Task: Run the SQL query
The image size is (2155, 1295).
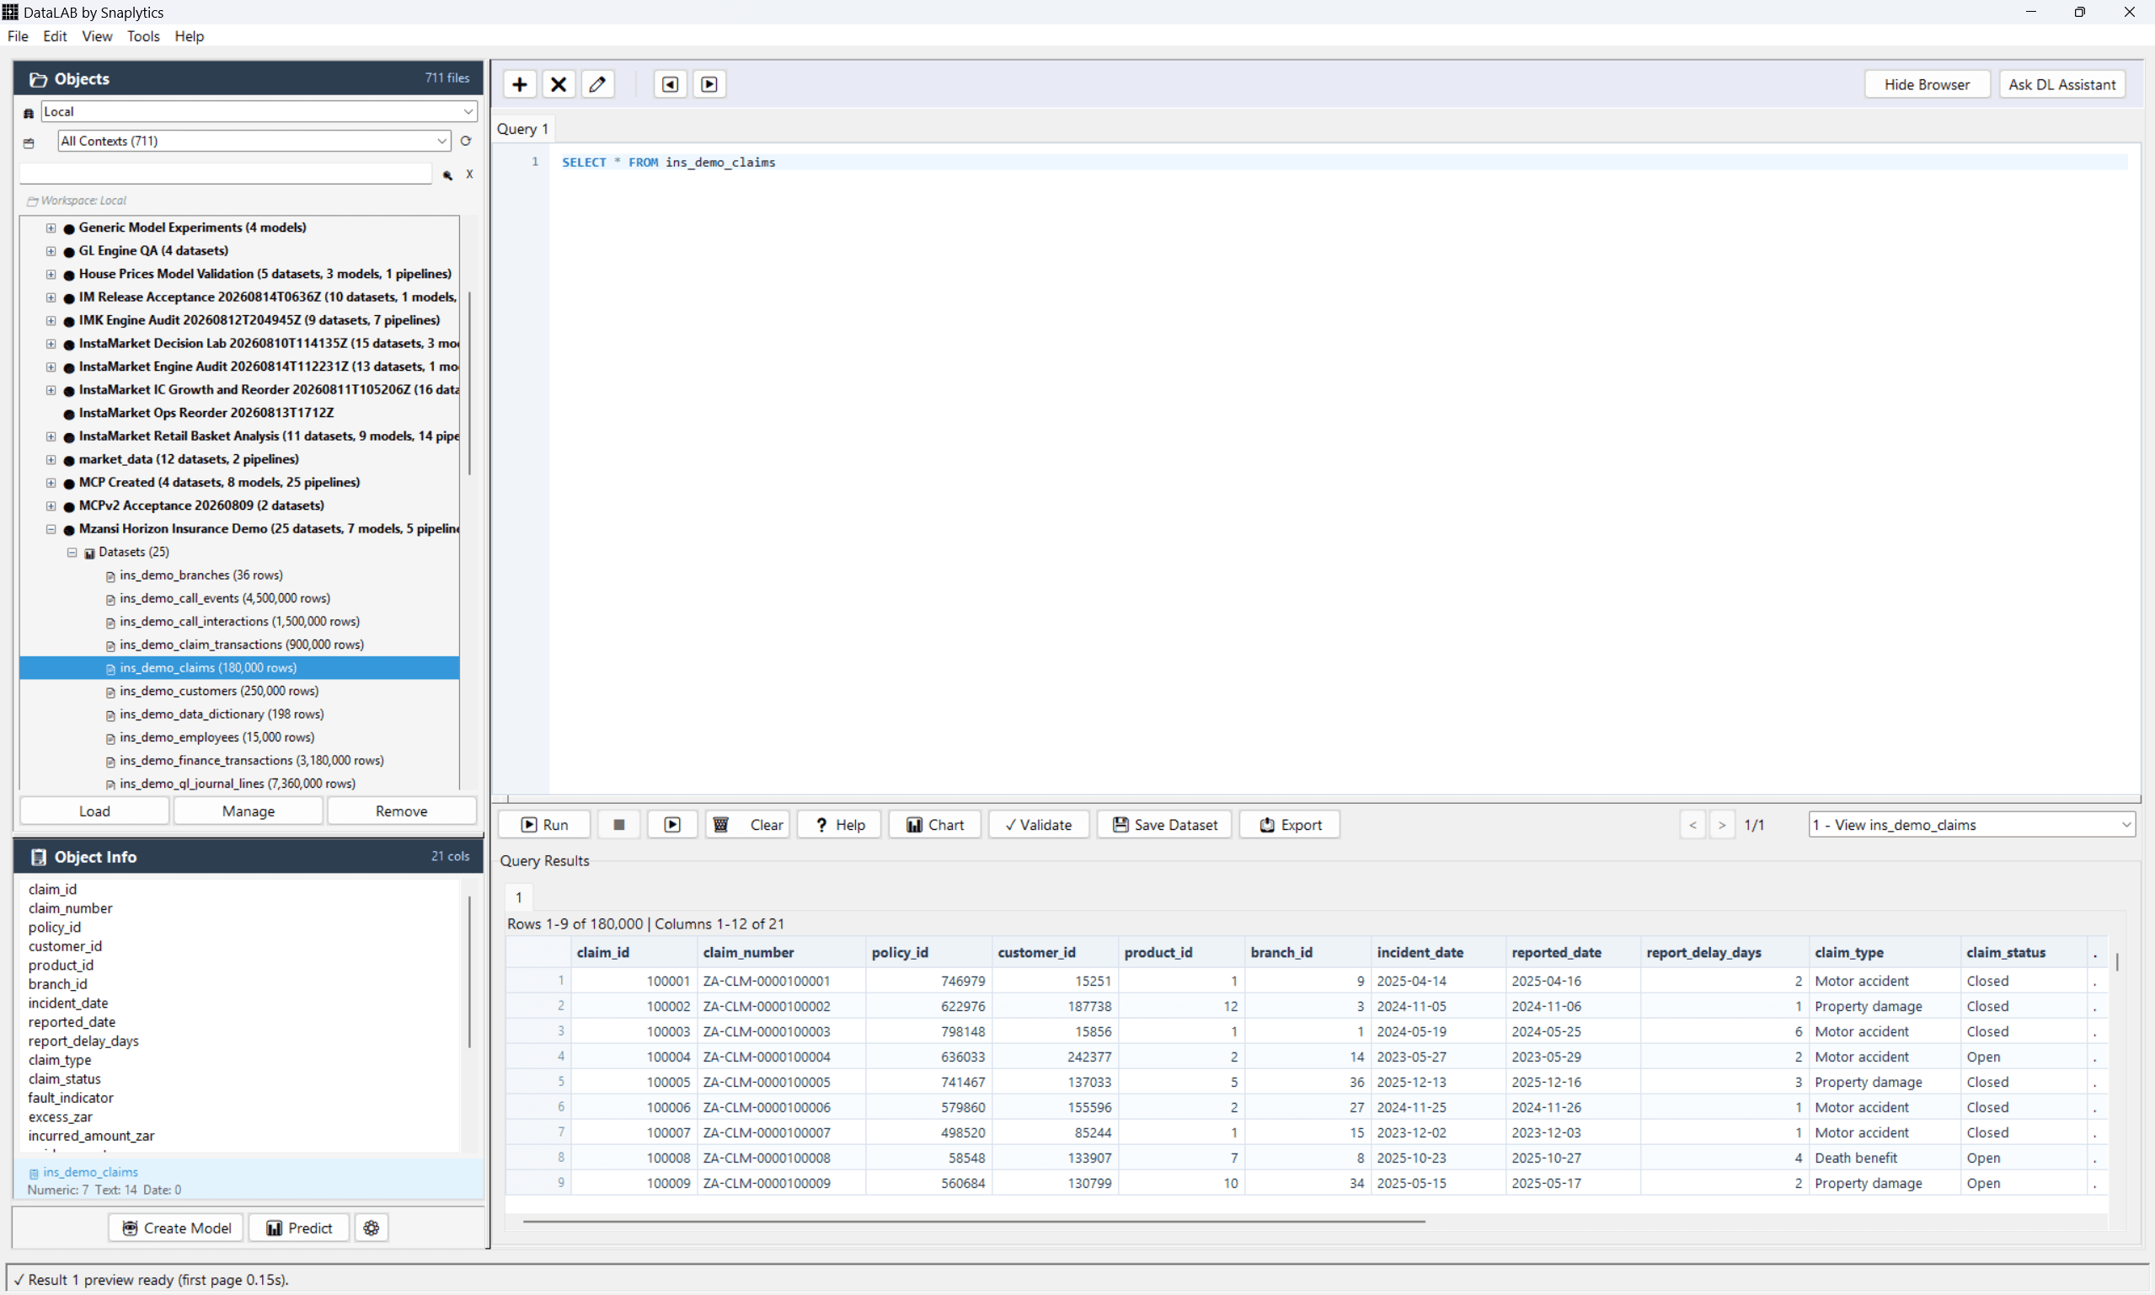Action: [x=544, y=825]
